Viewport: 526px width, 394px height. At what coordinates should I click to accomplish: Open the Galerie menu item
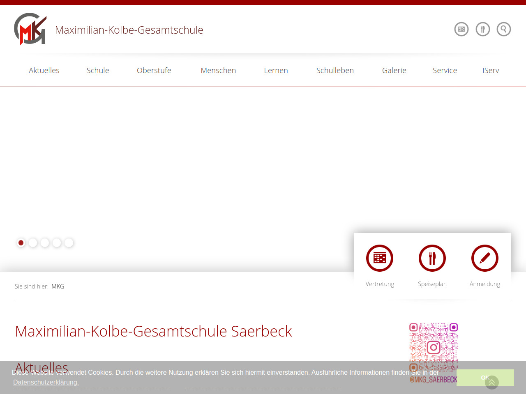coord(394,71)
